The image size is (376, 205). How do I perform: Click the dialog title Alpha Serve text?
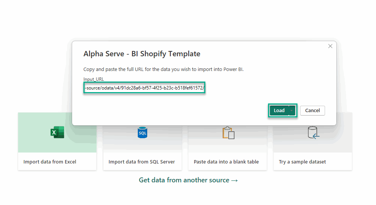pyautogui.click(x=142, y=54)
